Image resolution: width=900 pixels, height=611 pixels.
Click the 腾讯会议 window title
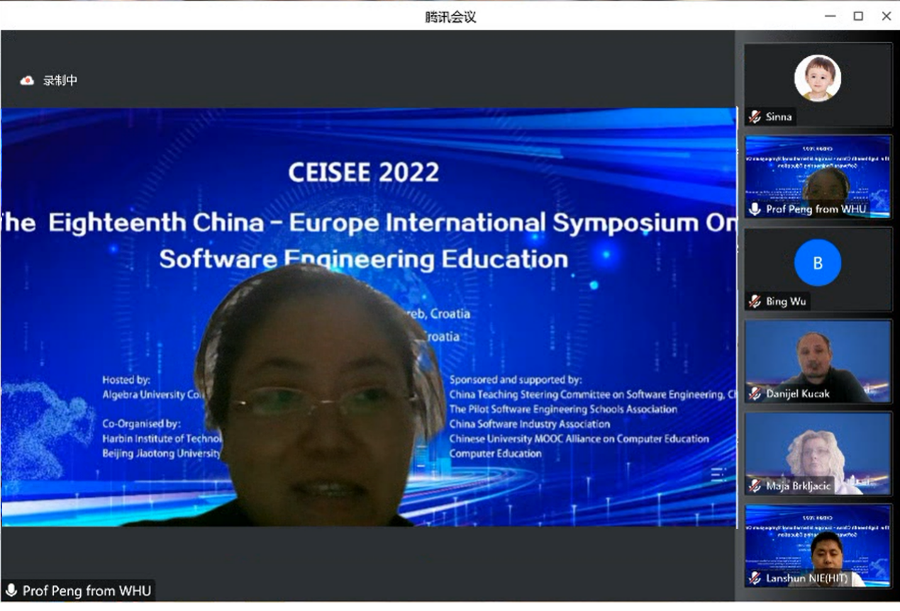pyautogui.click(x=450, y=17)
